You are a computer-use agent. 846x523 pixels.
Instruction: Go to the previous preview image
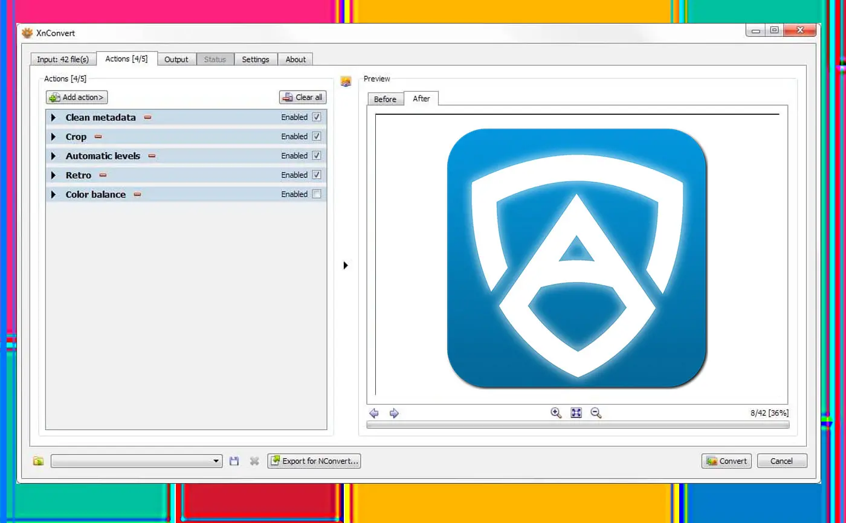pos(374,413)
